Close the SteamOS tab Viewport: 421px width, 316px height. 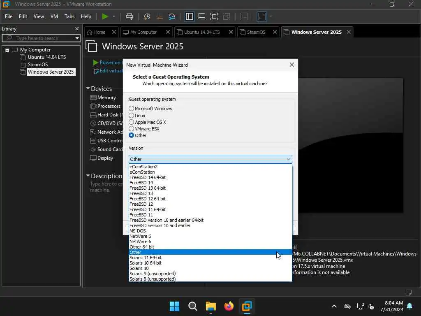[x=275, y=32]
